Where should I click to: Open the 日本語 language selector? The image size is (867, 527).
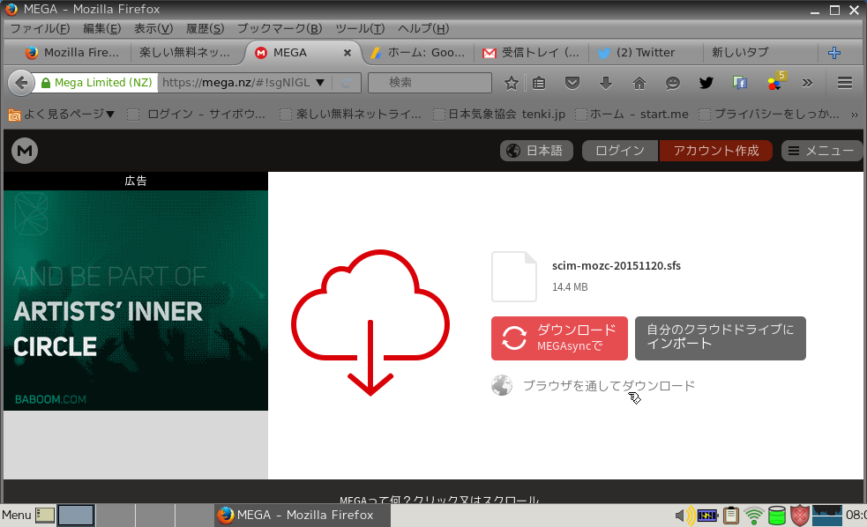click(x=535, y=151)
